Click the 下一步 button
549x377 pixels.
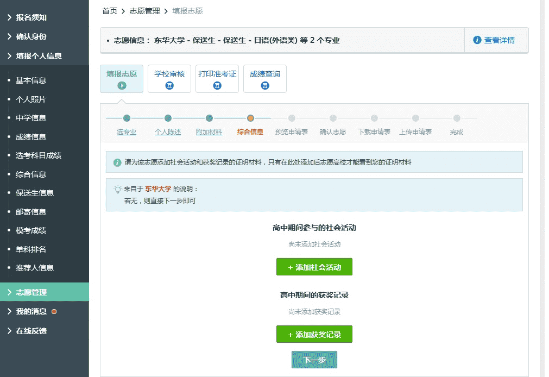pos(314,360)
